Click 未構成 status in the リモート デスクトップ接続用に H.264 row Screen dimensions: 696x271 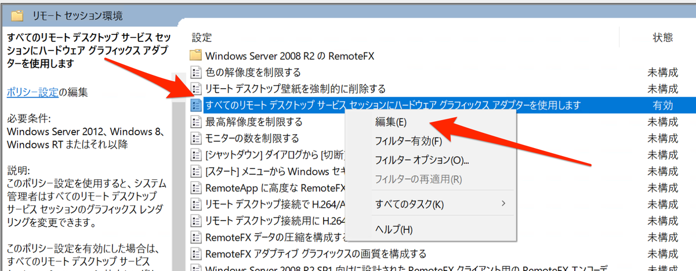(663, 221)
